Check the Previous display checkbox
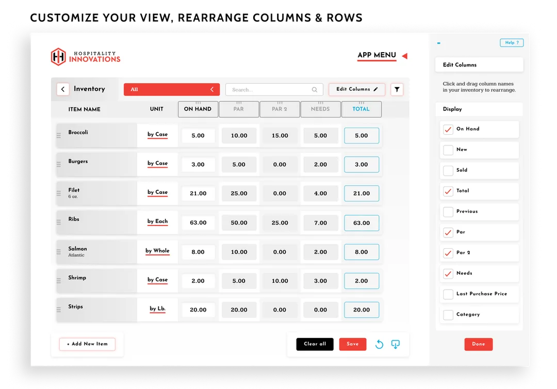 448,212
